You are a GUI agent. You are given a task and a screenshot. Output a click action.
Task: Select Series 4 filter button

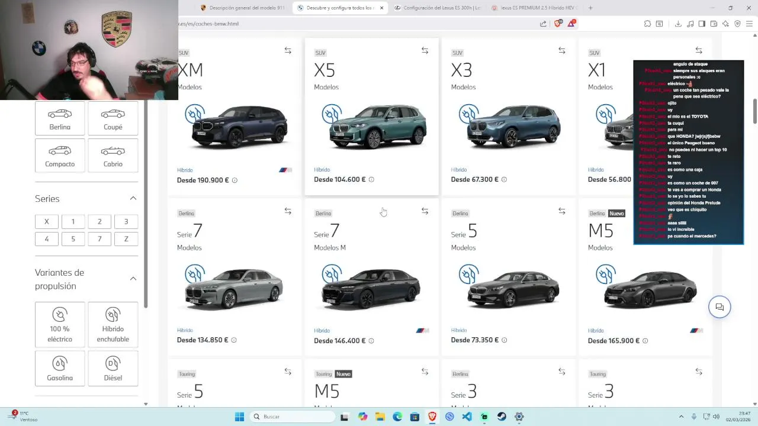pos(47,239)
